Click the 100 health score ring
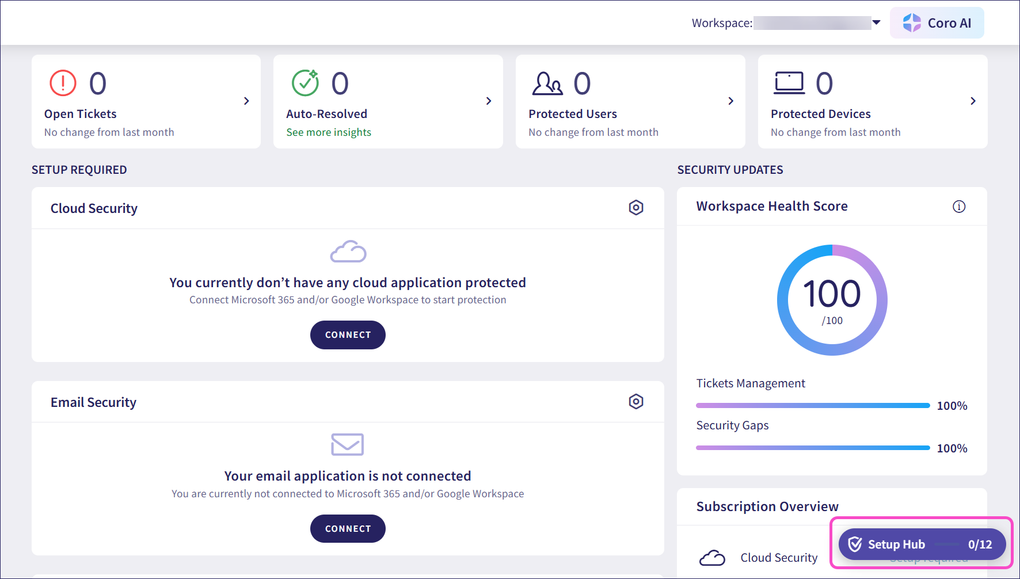Viewport: 1020px width, 579px height. (832, 300)
